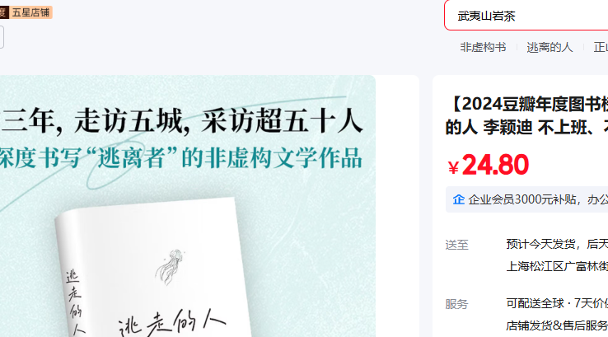The width and height of the screenshot is (608, 337).
Task: Click the 2024豆瓣年度图书 product title
Action: [x=526, y=115]
